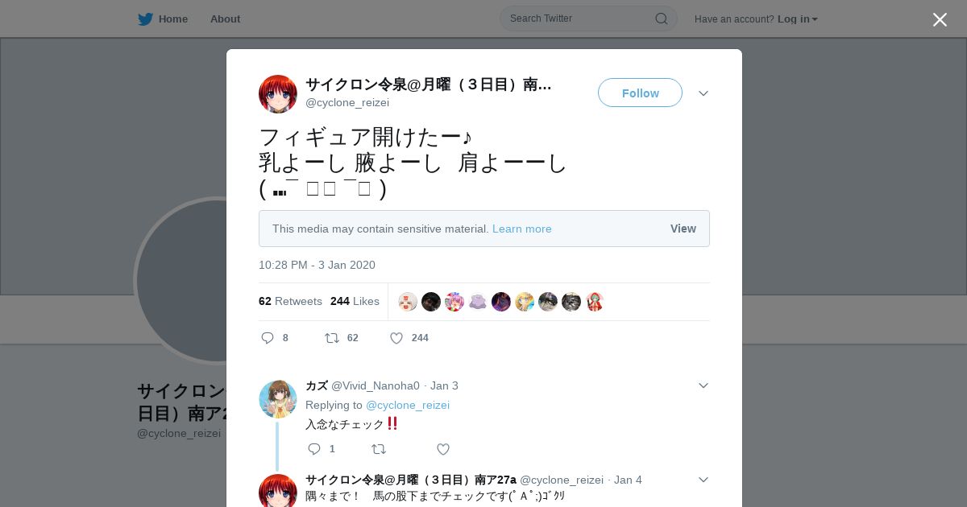Retweet カズ's reply
This screenshot has height=507, width=967.
tap(379, 449)
